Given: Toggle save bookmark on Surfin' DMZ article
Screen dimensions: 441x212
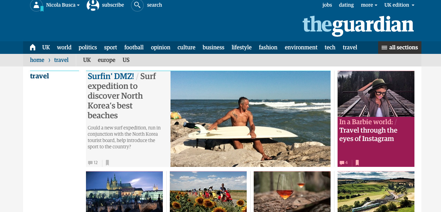Looking at the screenshot, I should pyautogui.click(x=107, y=163).
